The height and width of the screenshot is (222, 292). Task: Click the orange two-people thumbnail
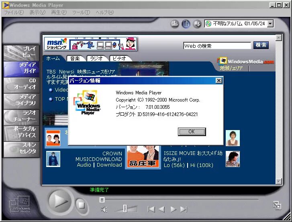[x=53, y=138]
